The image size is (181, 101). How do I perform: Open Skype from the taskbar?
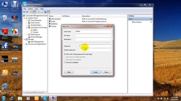pyautogui.click(x=45, y=98)
